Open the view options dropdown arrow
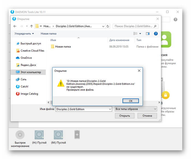The image size is (191, 159). pyautogui.click(x=140, y=34)
